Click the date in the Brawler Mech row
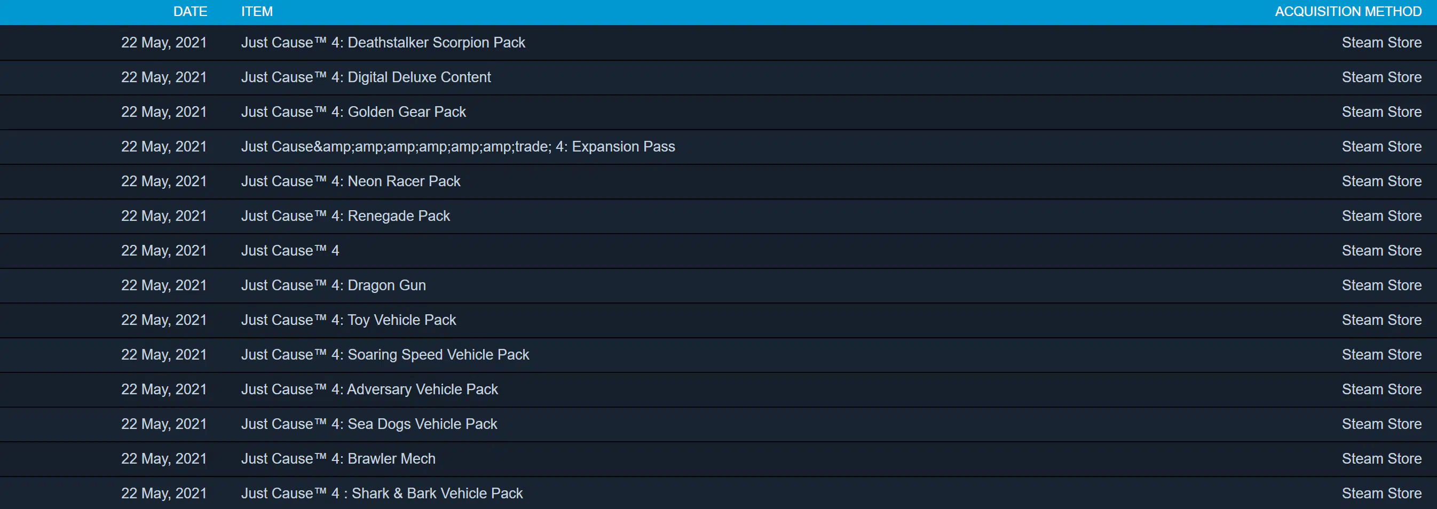This screenshot has height=509, width=1437. pos(163,459)
